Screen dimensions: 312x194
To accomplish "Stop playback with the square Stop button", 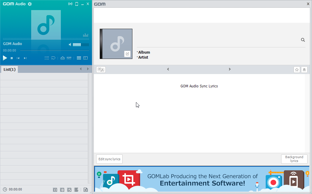I will [x=12, y=58].
